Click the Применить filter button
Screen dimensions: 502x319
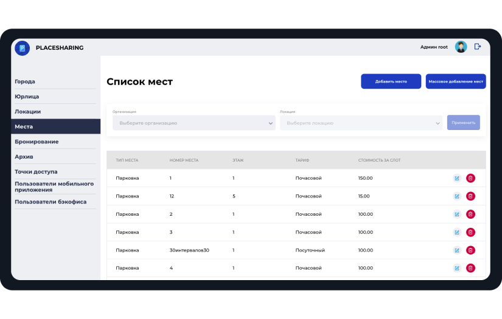[463, 123]
